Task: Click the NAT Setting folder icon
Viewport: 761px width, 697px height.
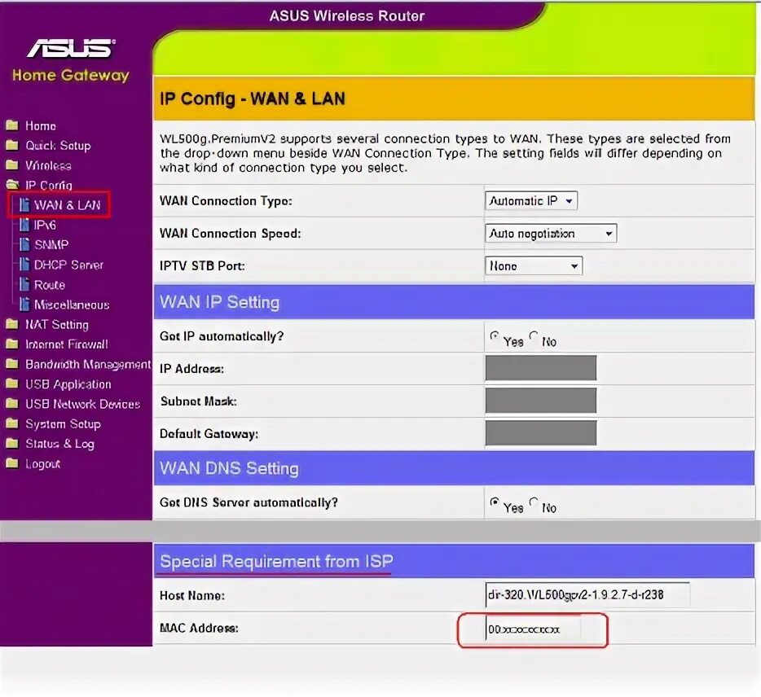Action: (12, 324)
